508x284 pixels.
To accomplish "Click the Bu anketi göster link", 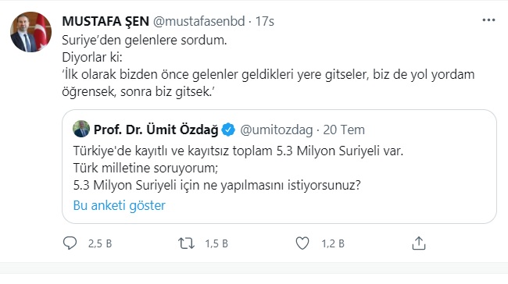I will (x=120, y=205).
